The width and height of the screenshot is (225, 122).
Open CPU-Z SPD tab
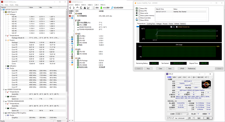coord(189,77)
